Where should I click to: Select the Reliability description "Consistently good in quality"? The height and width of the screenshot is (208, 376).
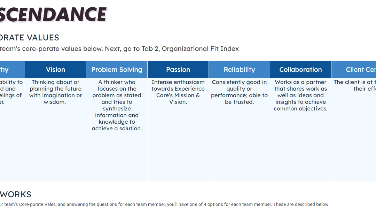coord(239,92)
